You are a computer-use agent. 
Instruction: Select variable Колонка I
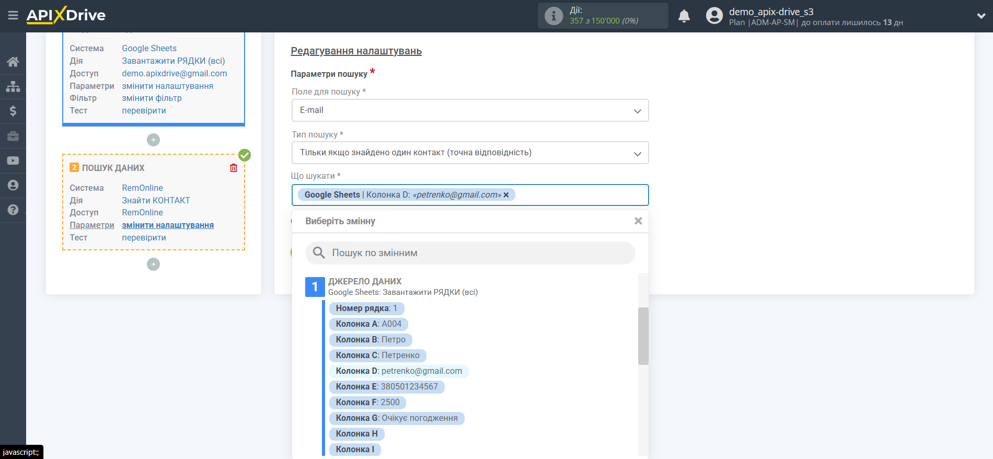tap(355, 450)
